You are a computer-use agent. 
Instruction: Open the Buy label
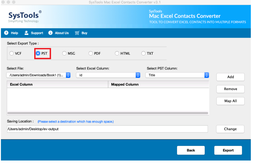pos(84,33)
